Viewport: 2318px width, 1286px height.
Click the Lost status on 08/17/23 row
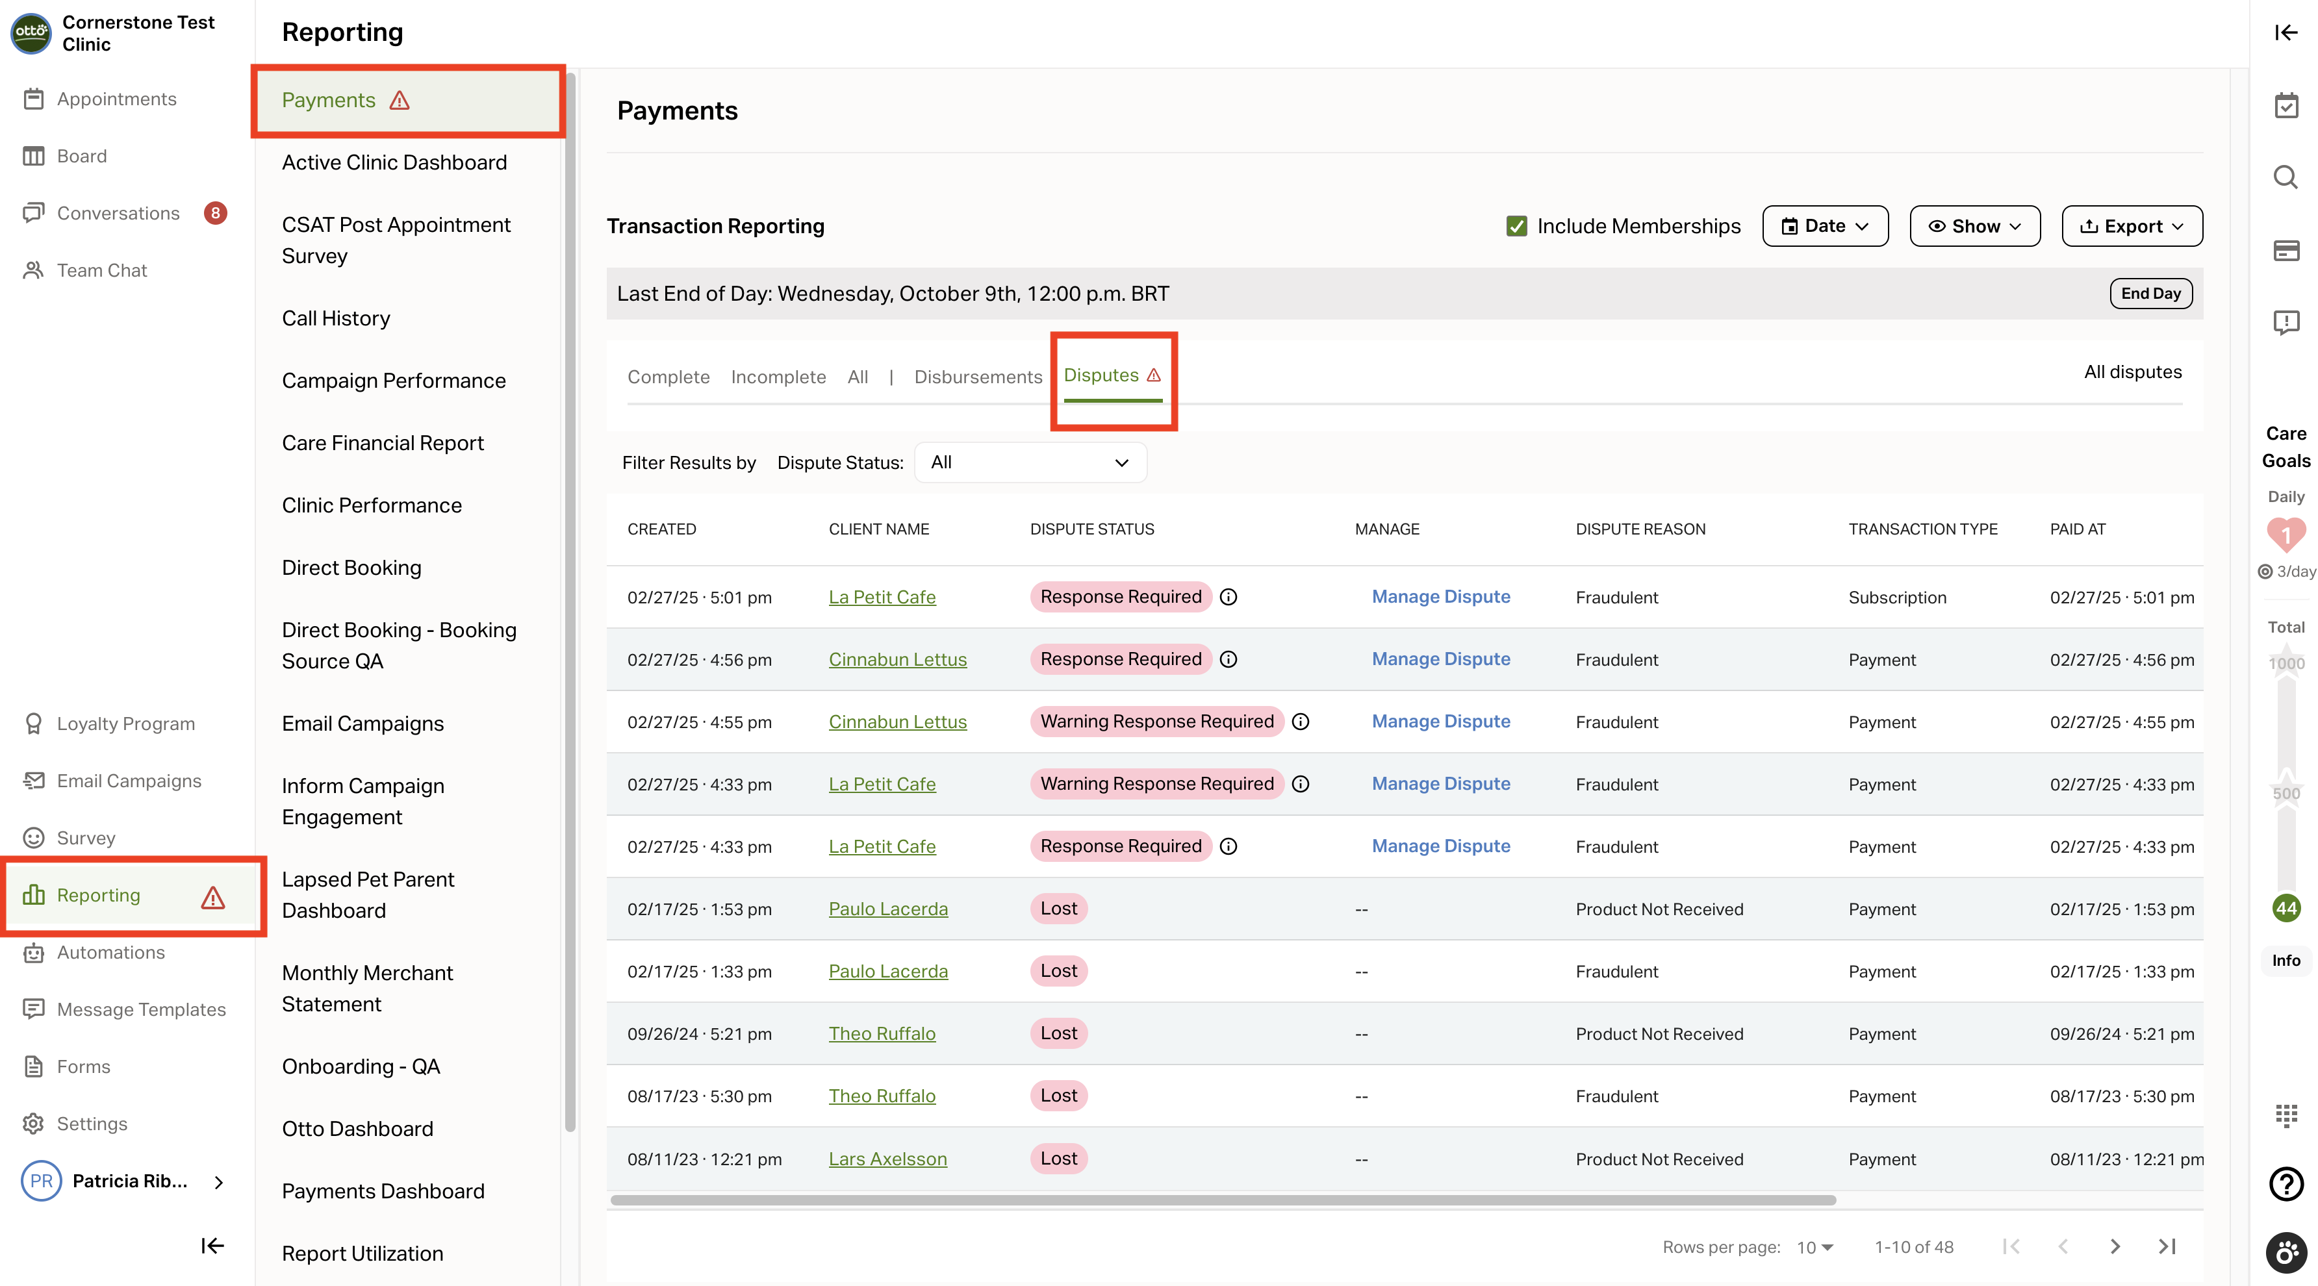[x=1058, y=1096]
